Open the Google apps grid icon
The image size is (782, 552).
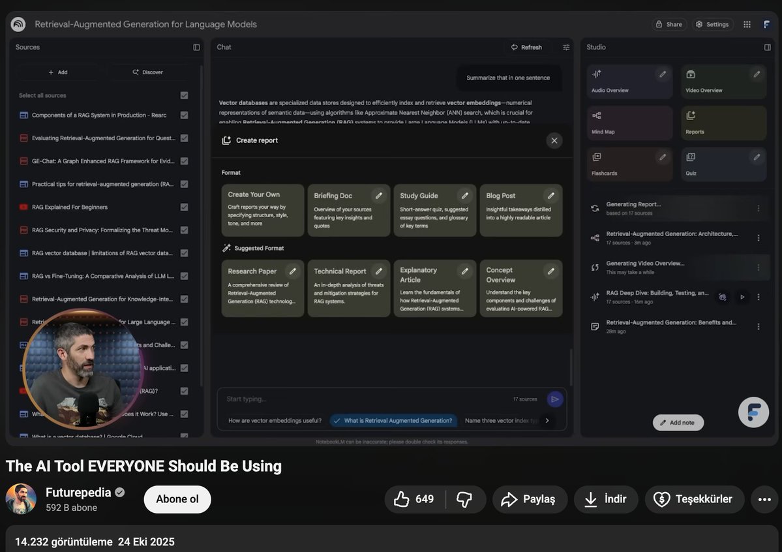(x=747, y=24)
